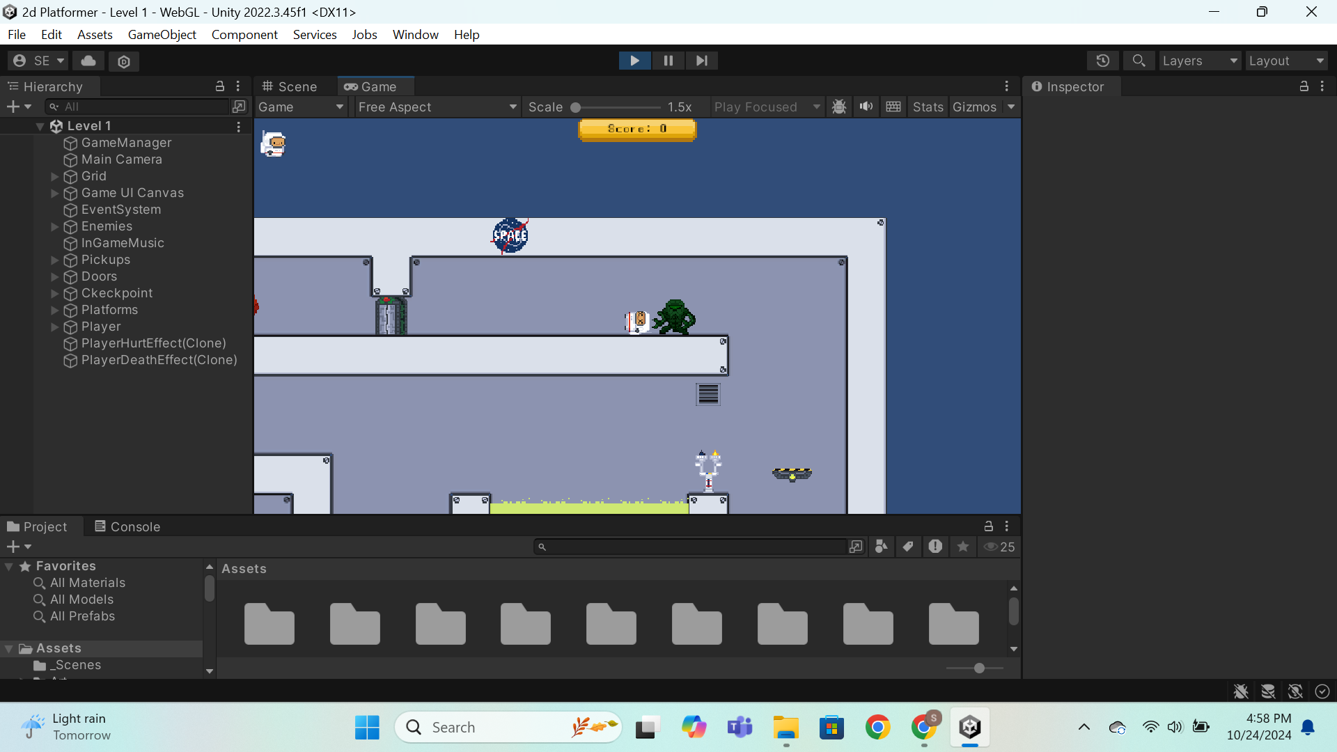Viewport: 1337px width, 752px height.
Task: Open the Unity Cloud icon
Action: pyautogui.click(x=88, y=61)
